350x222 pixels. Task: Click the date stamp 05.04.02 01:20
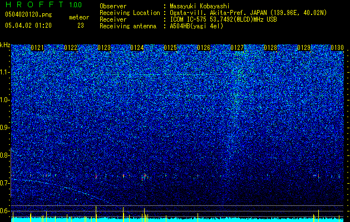[x=28, y=26]
